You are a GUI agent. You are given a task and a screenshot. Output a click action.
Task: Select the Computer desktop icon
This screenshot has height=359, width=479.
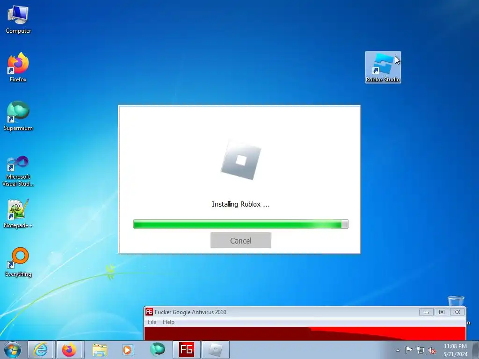18,19
